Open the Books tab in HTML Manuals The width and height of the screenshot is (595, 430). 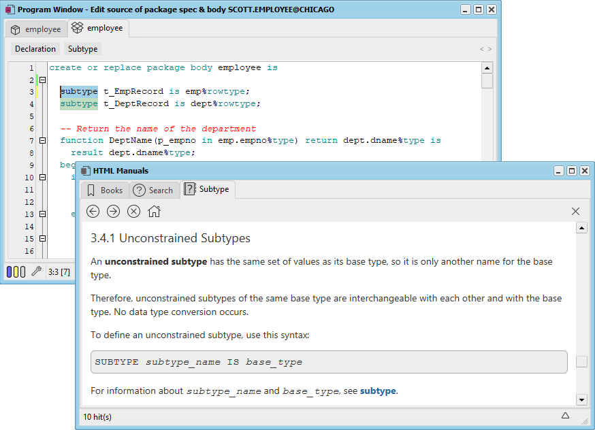click(x=105, y=190)
